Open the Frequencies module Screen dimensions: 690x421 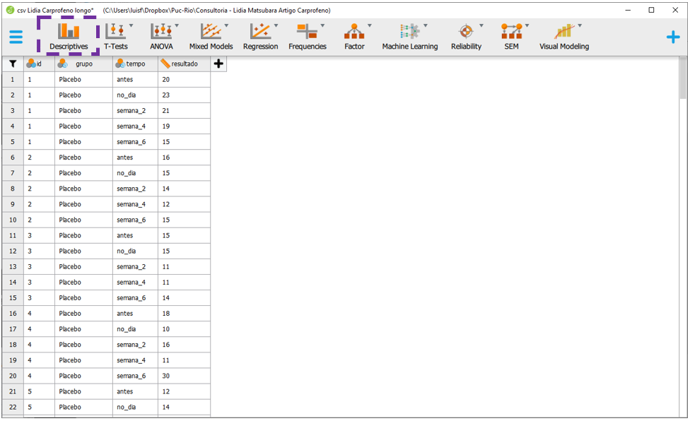(307, 37)
